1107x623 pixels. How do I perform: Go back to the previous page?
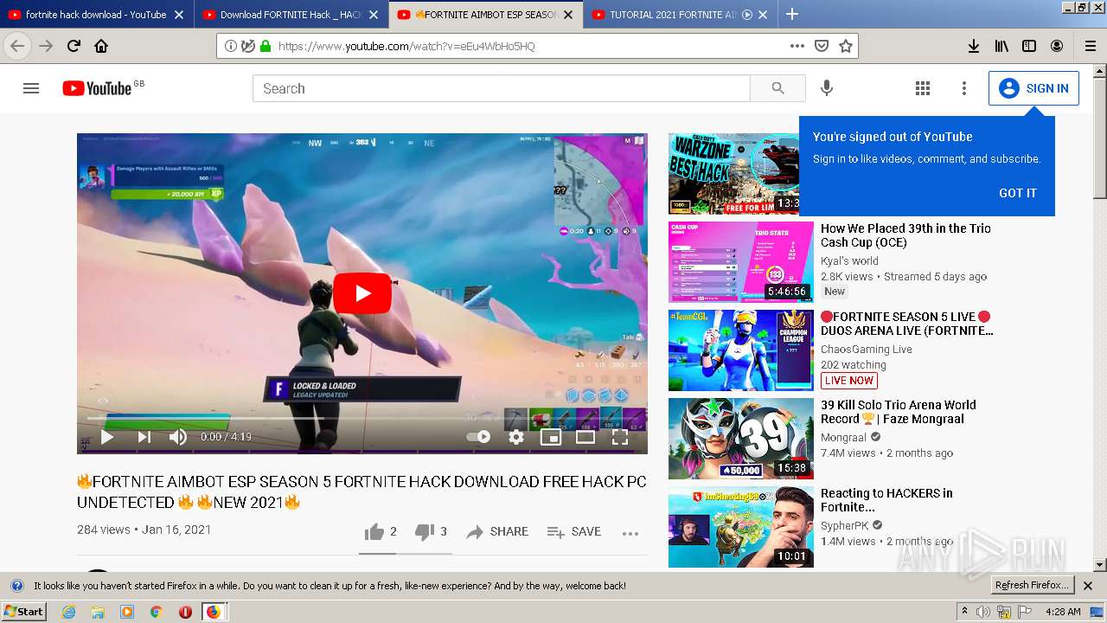point(17,46)
